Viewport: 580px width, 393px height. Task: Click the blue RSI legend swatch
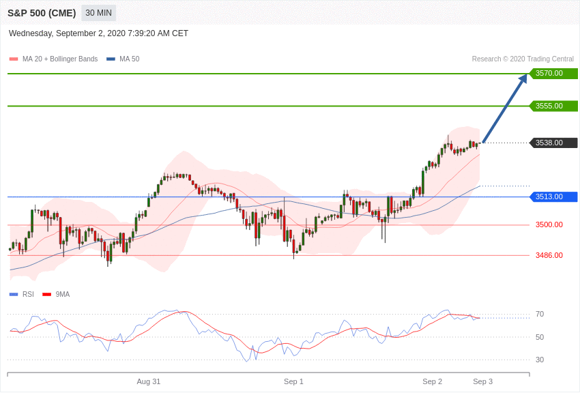14,295
